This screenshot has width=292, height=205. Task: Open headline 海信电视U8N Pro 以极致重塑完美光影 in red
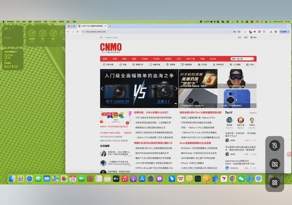point(201,113)
